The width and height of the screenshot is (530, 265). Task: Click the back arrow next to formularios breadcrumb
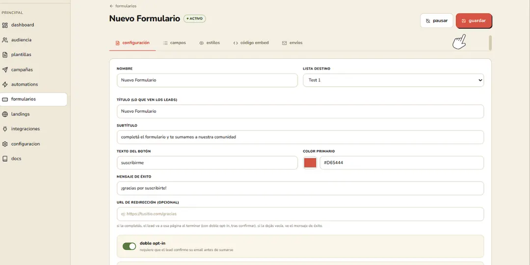coord(111,6)
